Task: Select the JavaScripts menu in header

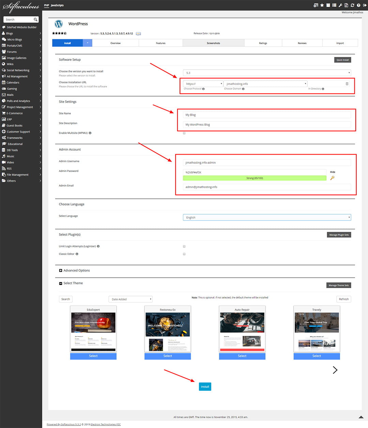Action: coord(57,5)
